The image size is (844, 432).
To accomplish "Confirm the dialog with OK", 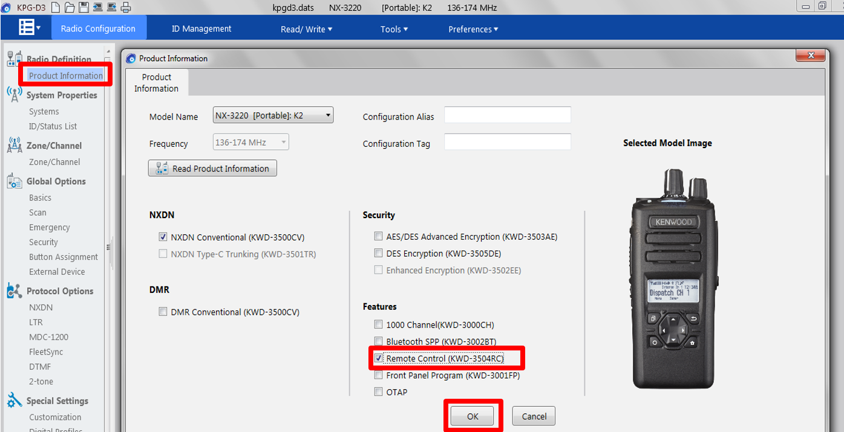I will [x=473, y=416].
